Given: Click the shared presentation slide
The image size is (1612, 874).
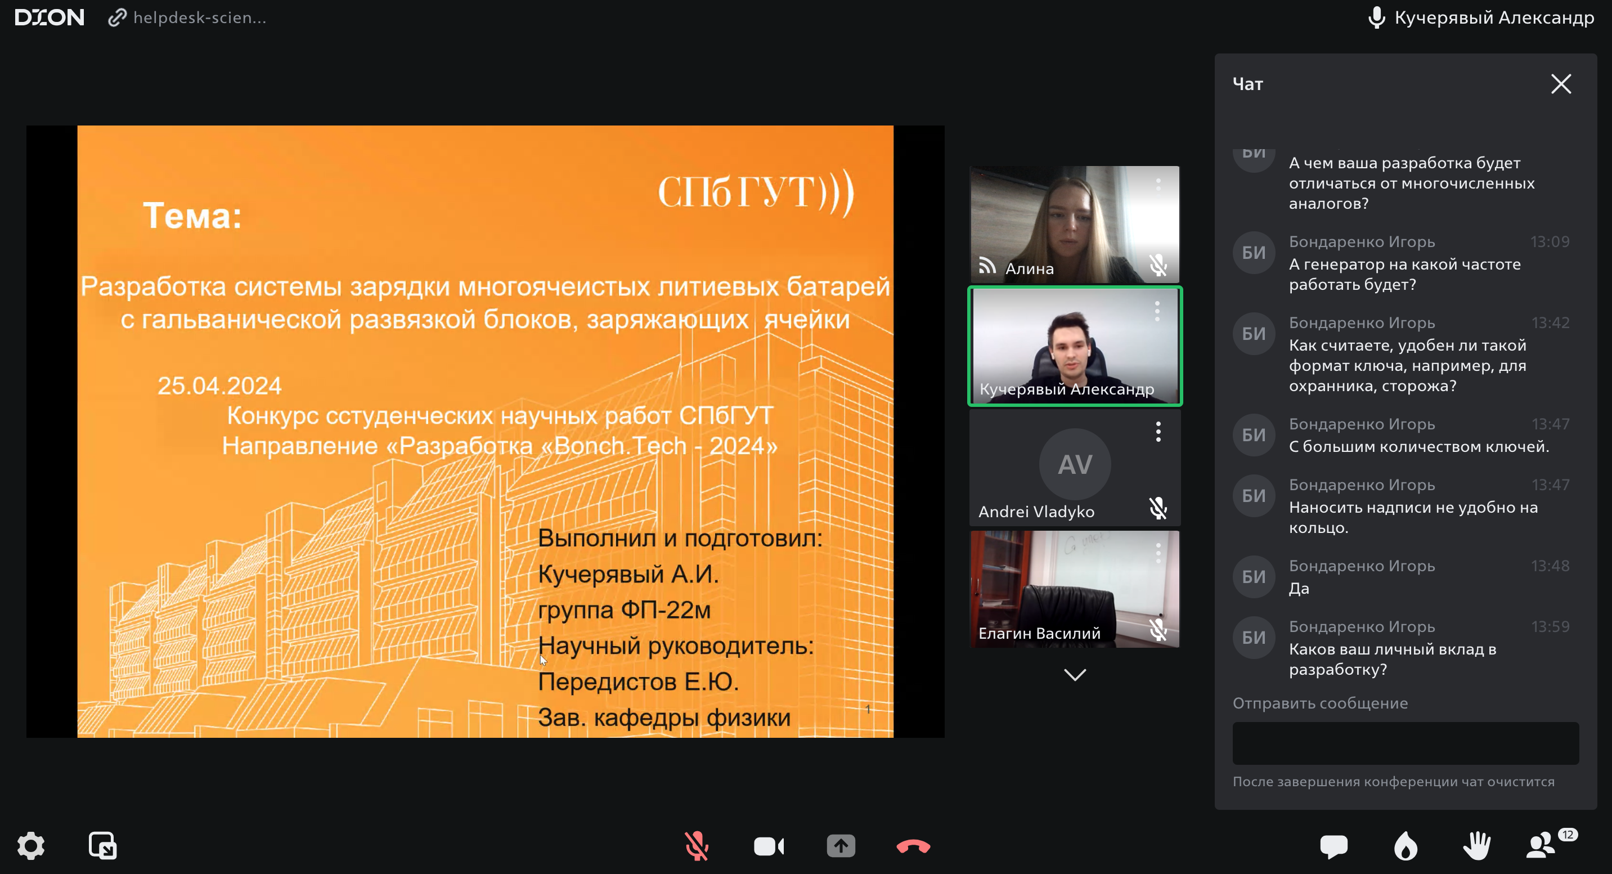Looking at the screenshot, I should (x=485, y=431).
